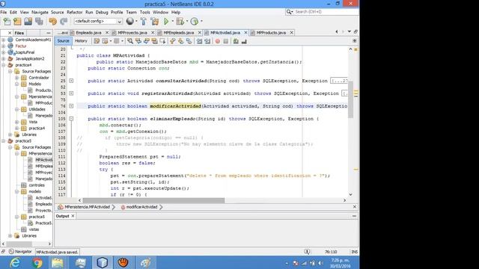Click Shift Line Right icon
Image resolution: width=479 pixels, height=269 pixels.
(x=207, y=41)
